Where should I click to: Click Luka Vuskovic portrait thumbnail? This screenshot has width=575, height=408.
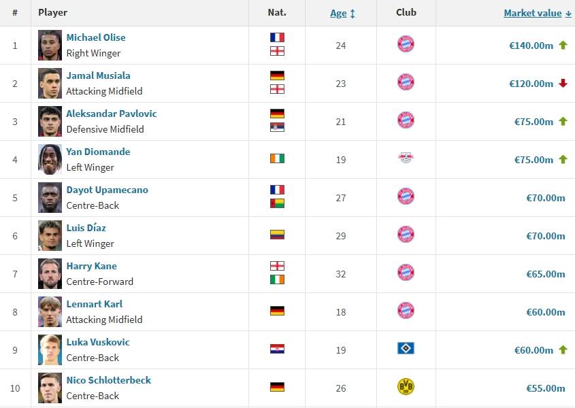click(x=50, y=350)
